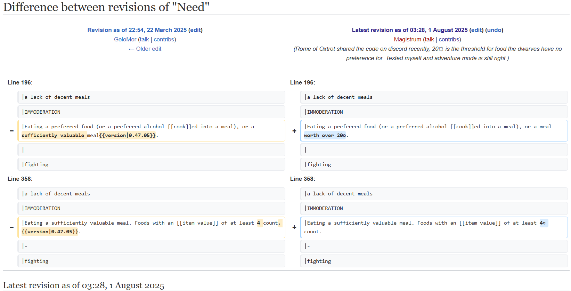Click the highlighted removed text 'sufficiently valuable'

[x=53, y=135]
